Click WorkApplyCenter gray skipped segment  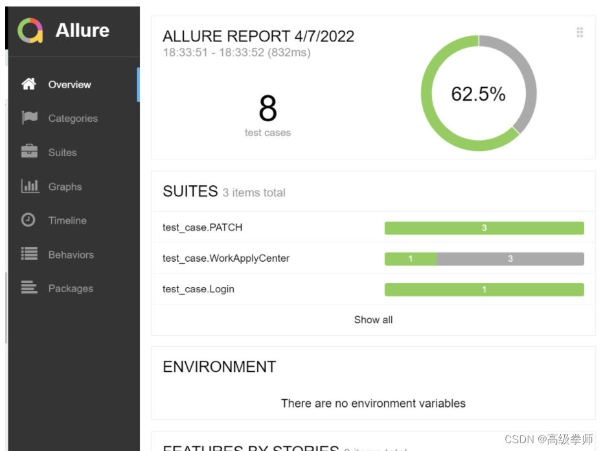(x=510, y=259)
